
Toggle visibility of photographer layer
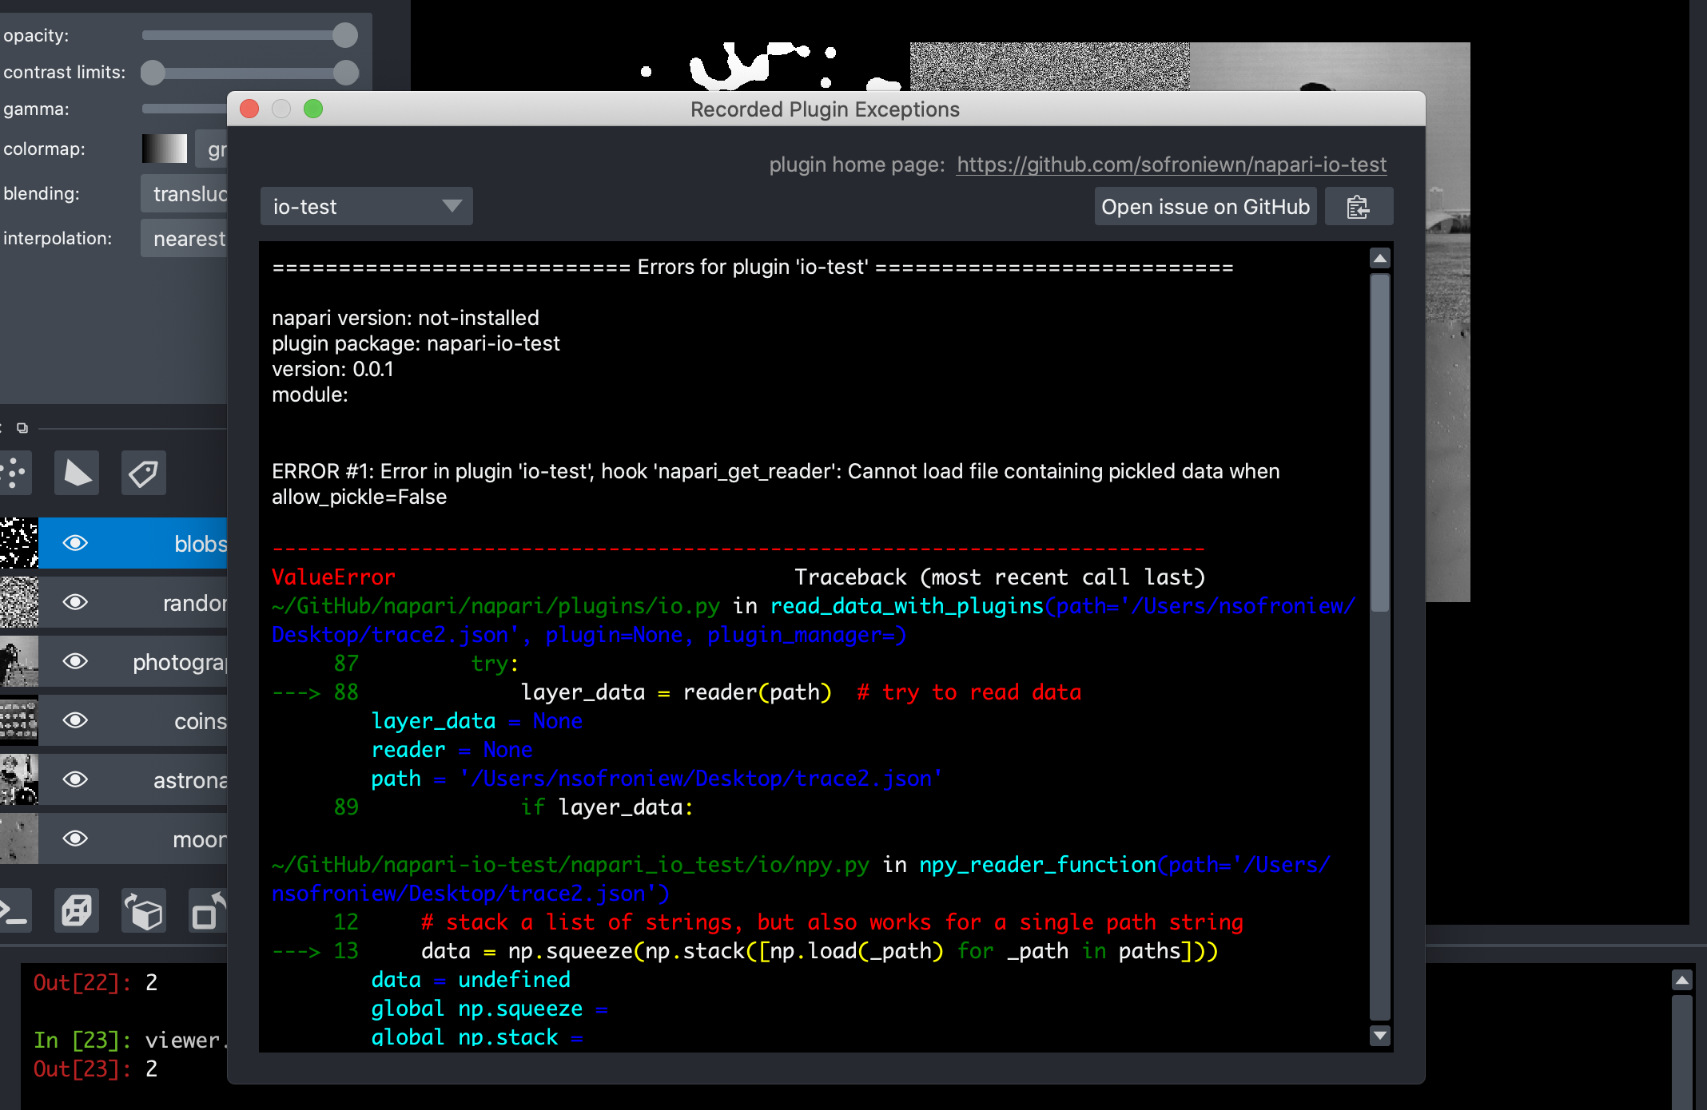[75, 661]
